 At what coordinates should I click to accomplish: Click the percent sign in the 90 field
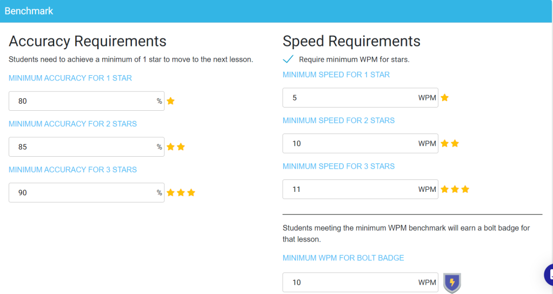[x=159, y=192]
